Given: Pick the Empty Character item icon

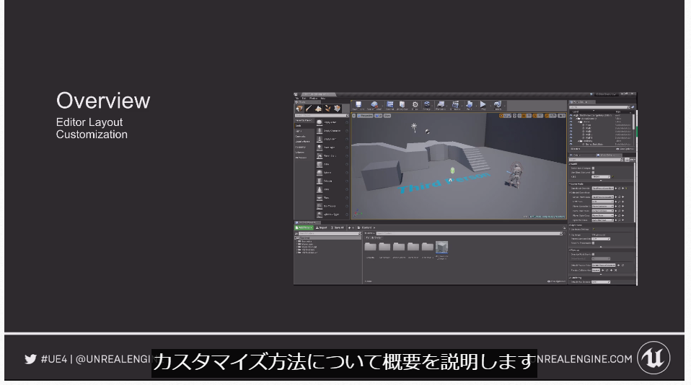Looking at the screenshot, I should pyautogui.click(x=320, y=131).
